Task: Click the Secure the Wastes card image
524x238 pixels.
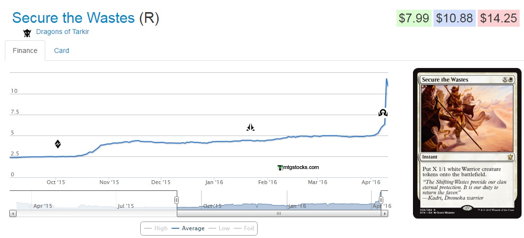Action: click(x=467, y=143)
